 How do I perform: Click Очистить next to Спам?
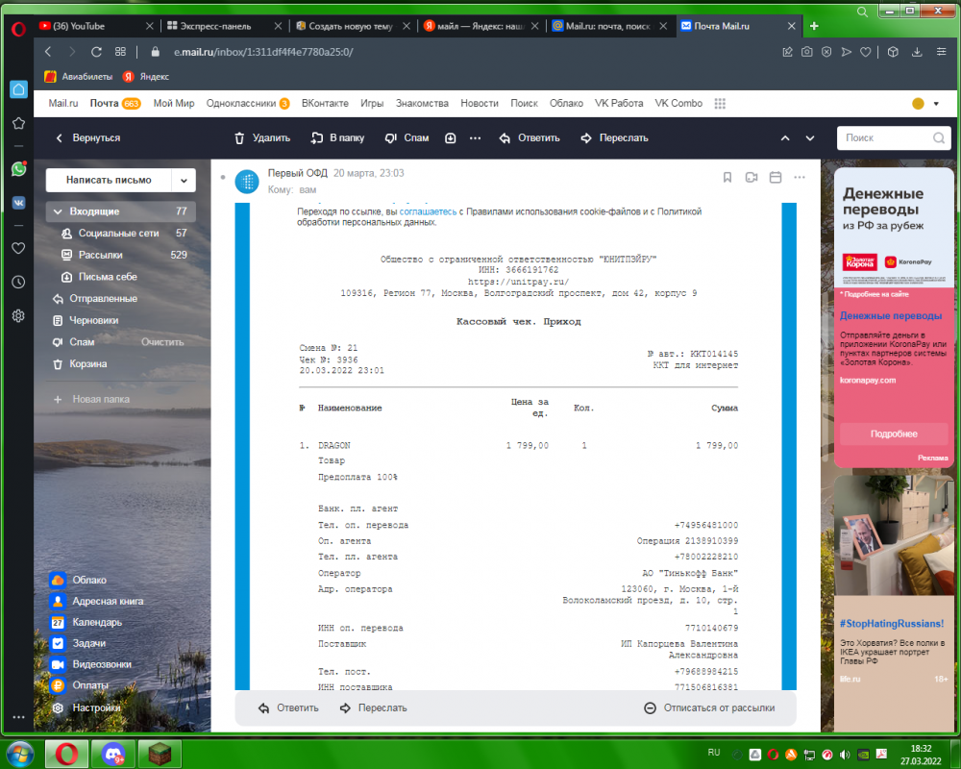tap(162, 342)
